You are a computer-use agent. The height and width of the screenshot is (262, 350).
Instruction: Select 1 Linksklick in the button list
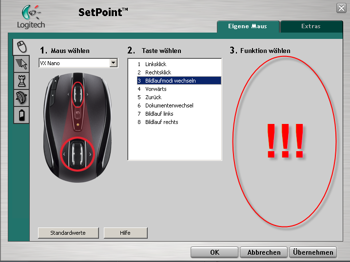(x=179, y=64)
